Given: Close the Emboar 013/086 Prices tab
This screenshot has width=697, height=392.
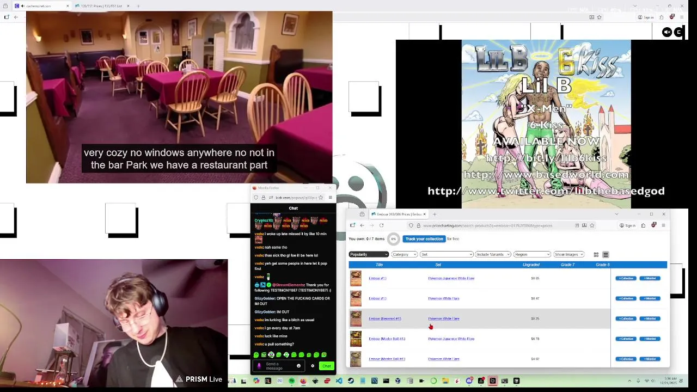Looking at the screenshot, I should coord(425,214).
